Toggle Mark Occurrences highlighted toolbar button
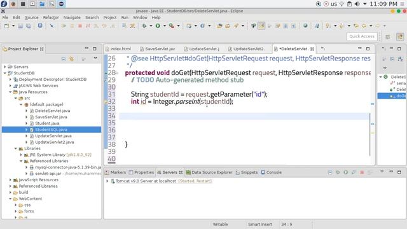The image size is (407, 229). [x=261, y=25]
